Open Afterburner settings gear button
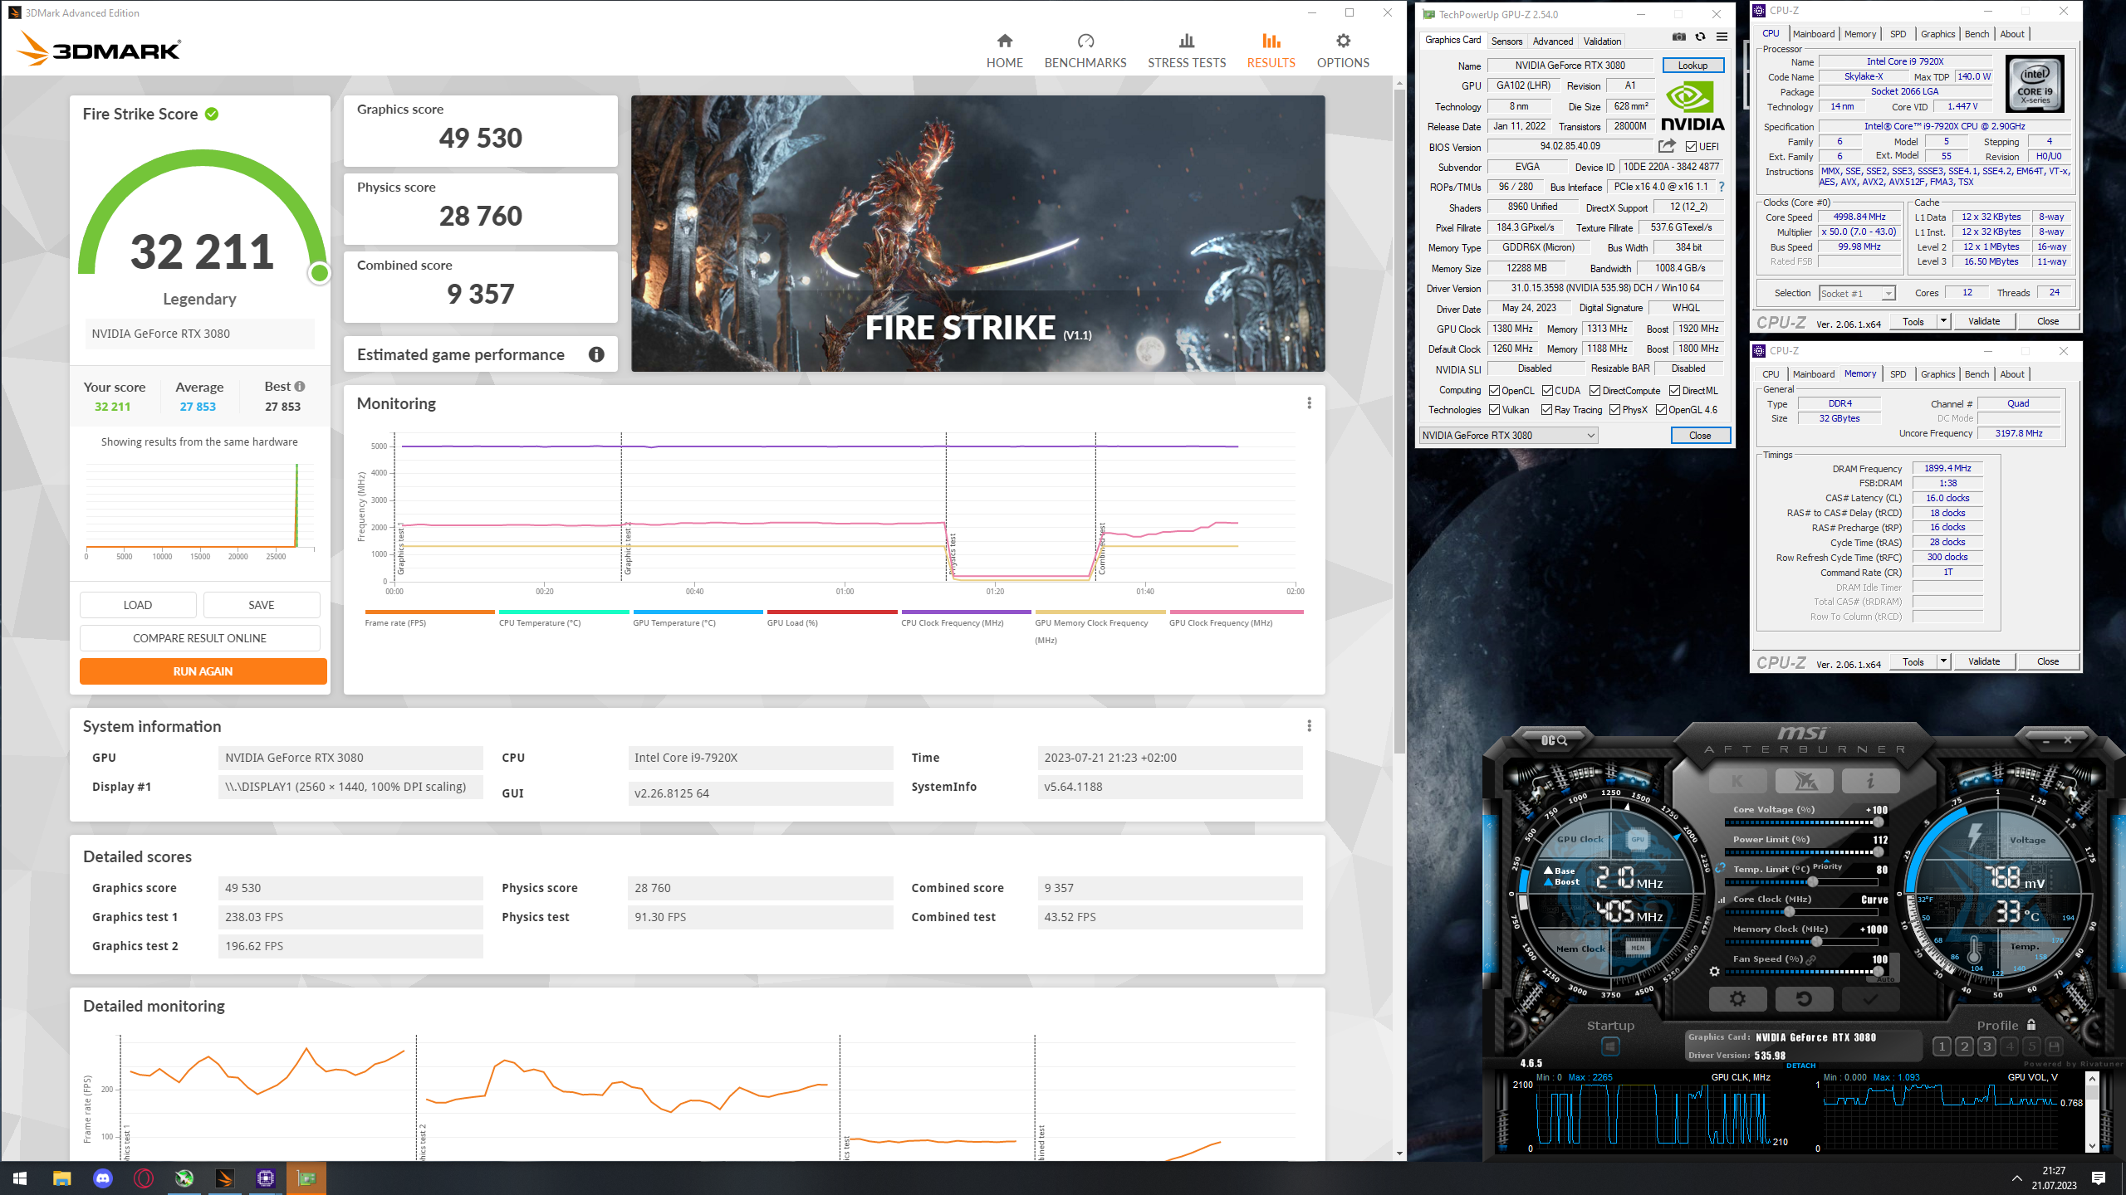Image resolution: width=2126 pixels, height=1195 pixels. click(x=1737, y=998)
